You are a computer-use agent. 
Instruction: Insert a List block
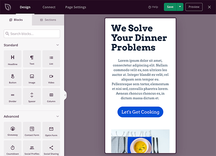(51, 59)
